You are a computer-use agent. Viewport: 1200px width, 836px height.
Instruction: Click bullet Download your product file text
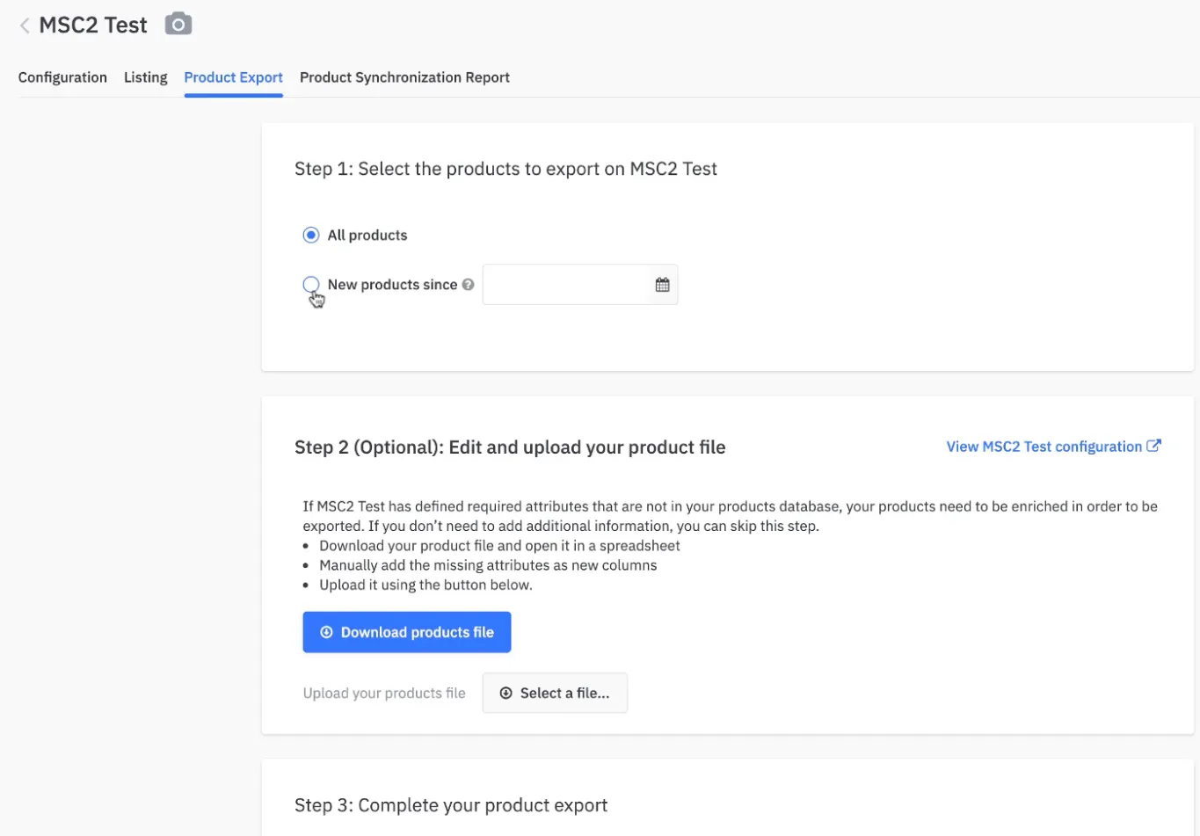tap(499, 546)
